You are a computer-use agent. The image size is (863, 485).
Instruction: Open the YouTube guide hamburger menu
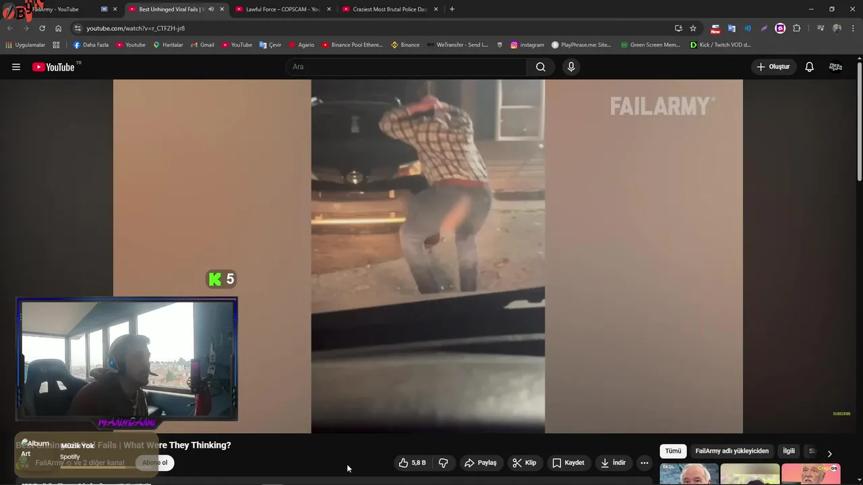pos(16,67)
